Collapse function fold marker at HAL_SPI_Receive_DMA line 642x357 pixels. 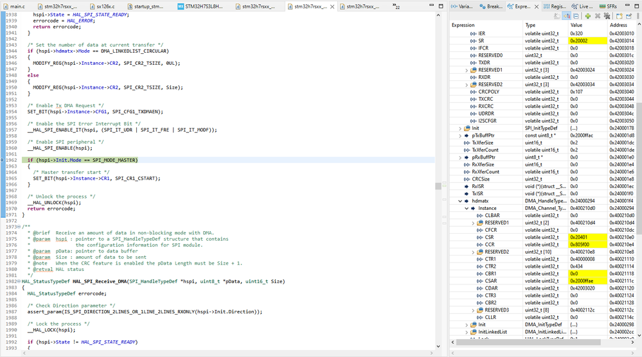[x=19, y=281]
